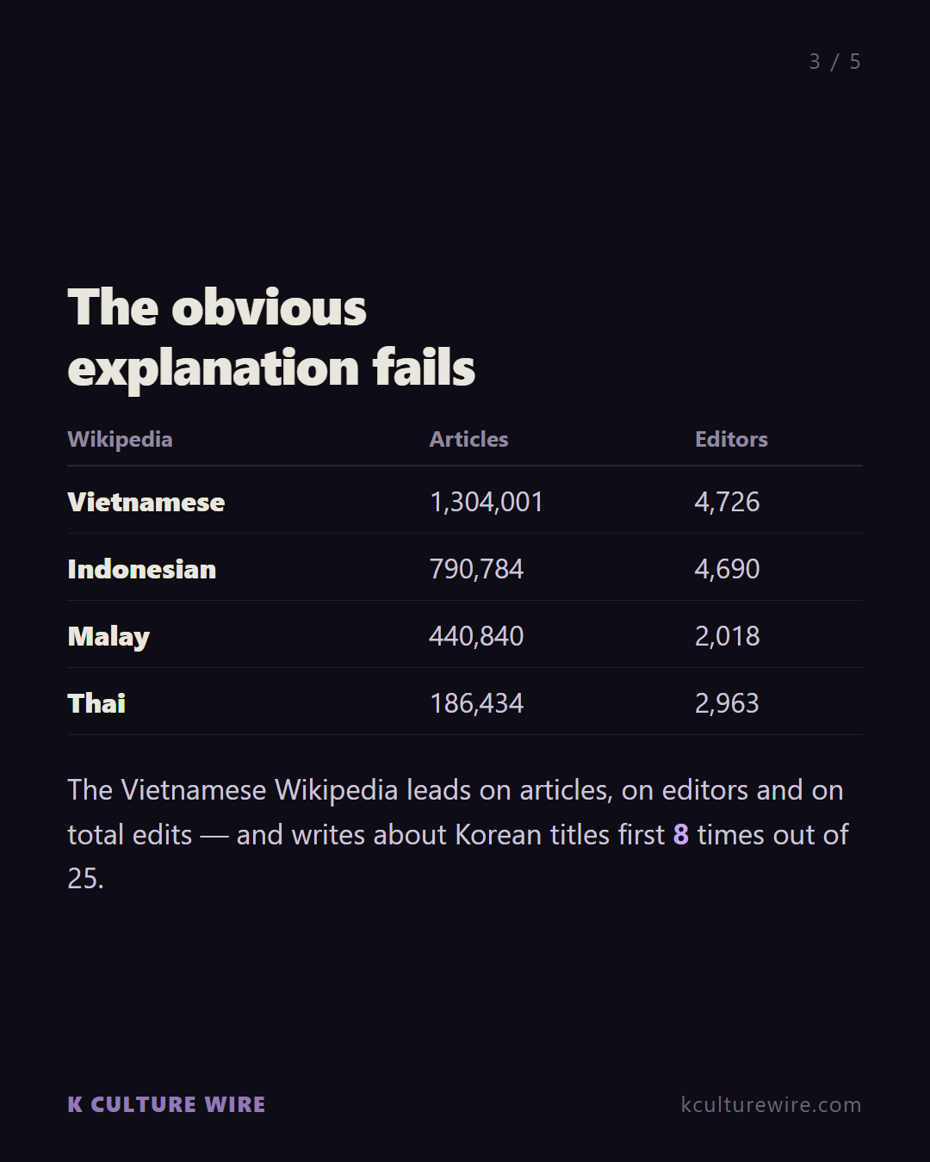Click the Vietnamese row label
Viewport: 930px width, 1162px height.
146,502
